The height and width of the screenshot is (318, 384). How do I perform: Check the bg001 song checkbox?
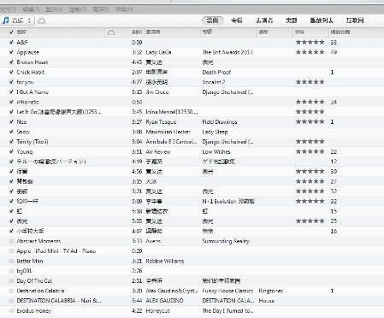point(11,271)
